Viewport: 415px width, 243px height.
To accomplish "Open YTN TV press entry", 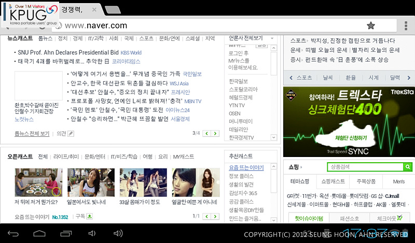I will [x=237, y=106].
